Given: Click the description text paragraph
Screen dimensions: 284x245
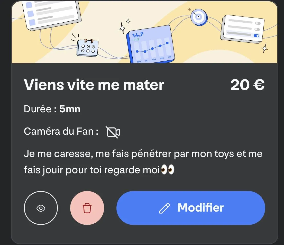Looking at the screenshot, I should (x=143, y=162).
